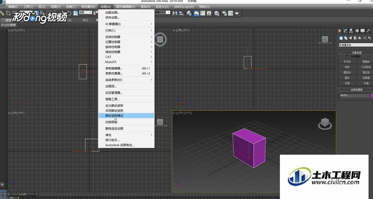Click the perspective viewport ViewCube
The image size is (373, 199).
click(x=325, y=123)
